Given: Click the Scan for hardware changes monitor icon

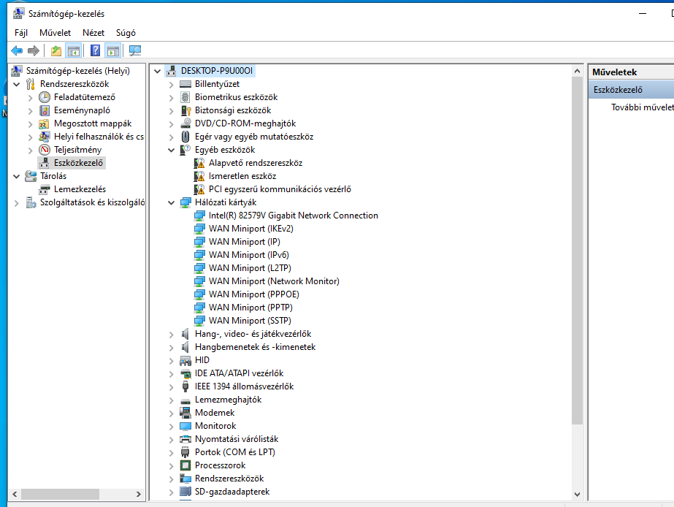Looking at the screenshot, I should click(135, 50).
